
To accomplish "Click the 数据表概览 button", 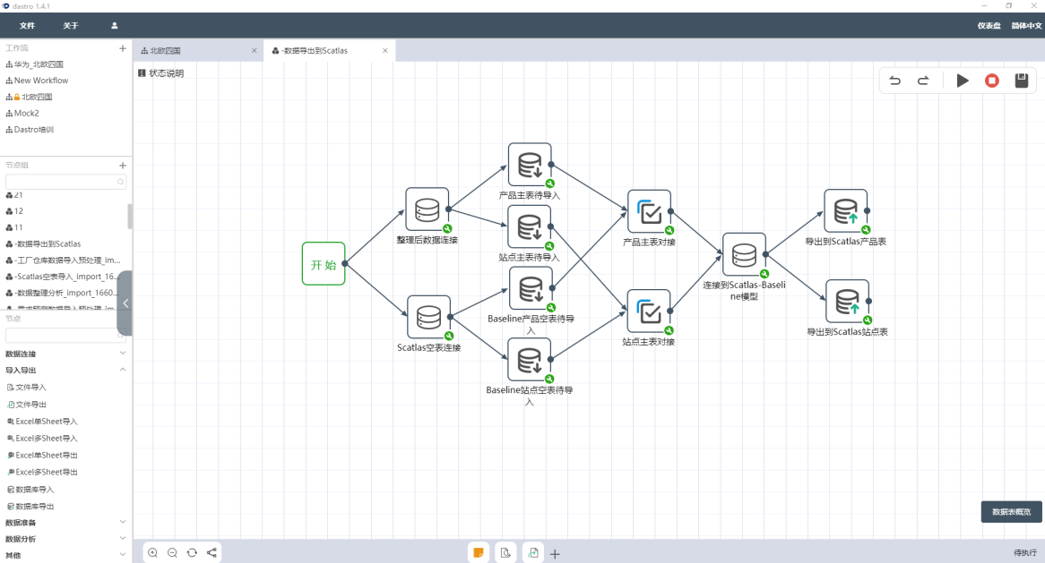I will coord(1011,512).
